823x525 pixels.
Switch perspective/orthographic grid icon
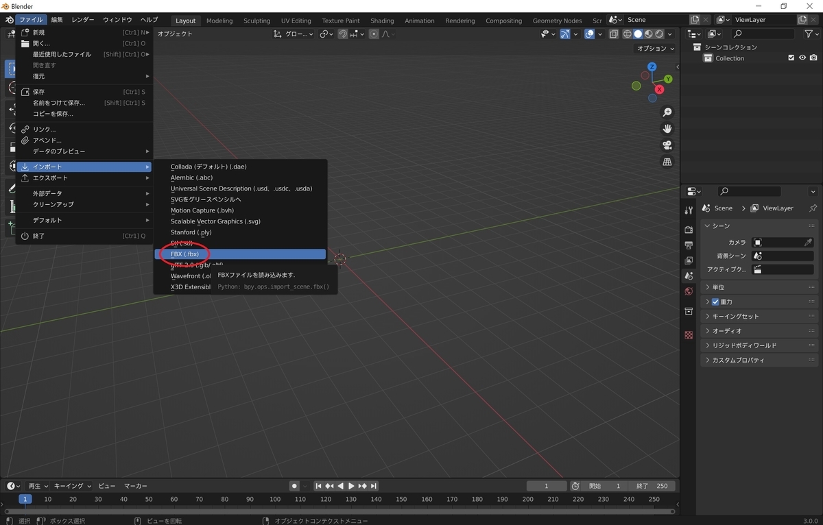click(667, 162)
